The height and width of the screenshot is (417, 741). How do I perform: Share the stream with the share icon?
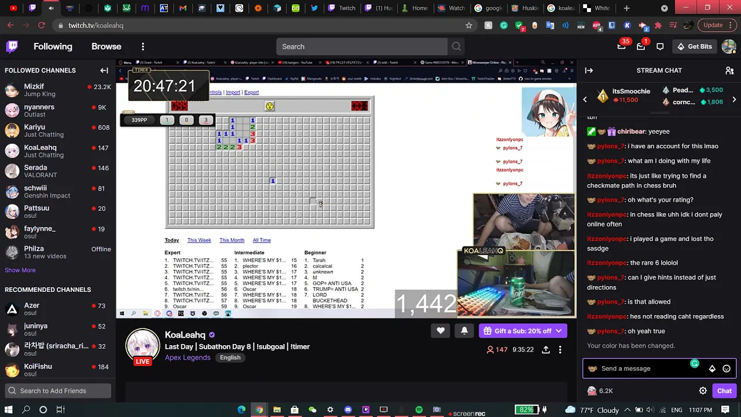(x=545, y=349)
